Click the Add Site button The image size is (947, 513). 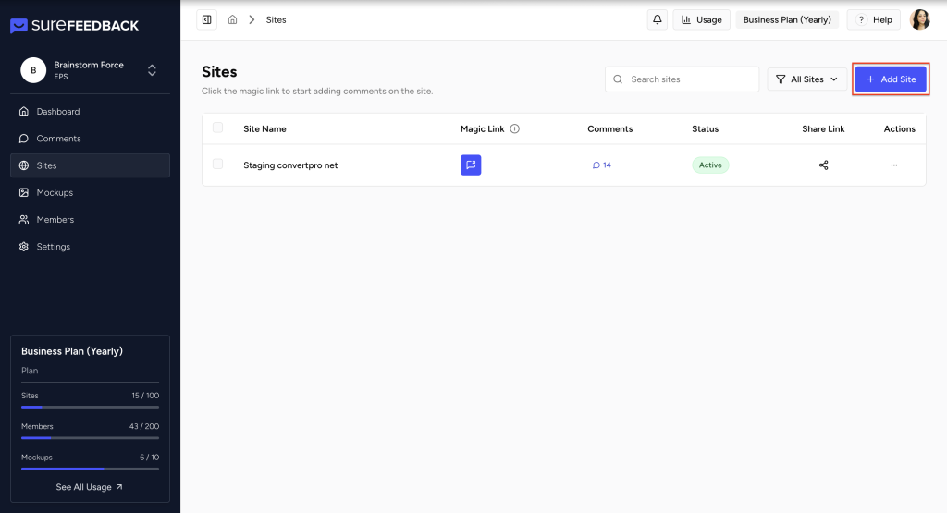tap(891, 79)
